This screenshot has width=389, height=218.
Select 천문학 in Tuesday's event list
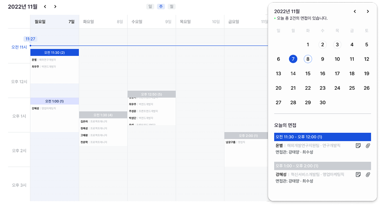point(84,142)
